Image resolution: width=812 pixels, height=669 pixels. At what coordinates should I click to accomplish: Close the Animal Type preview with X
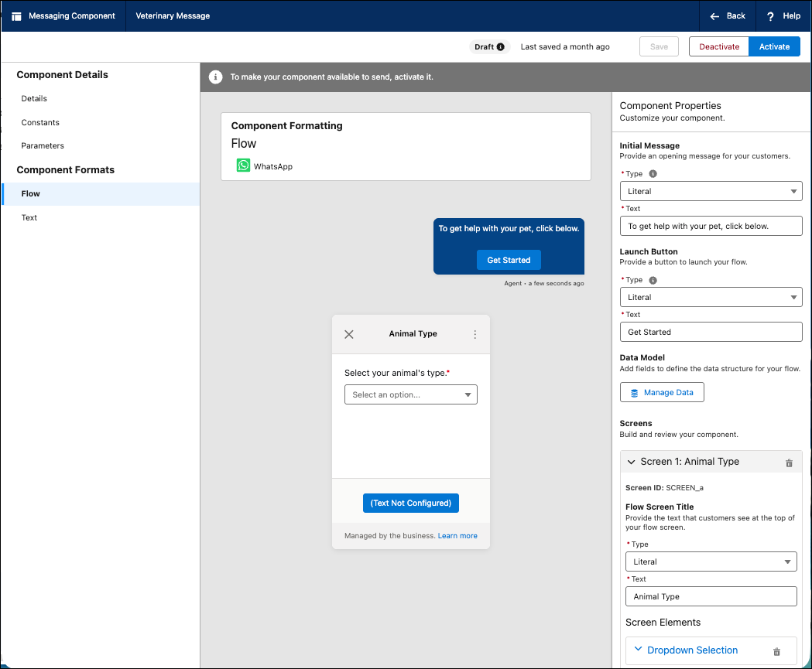[349, 334]
